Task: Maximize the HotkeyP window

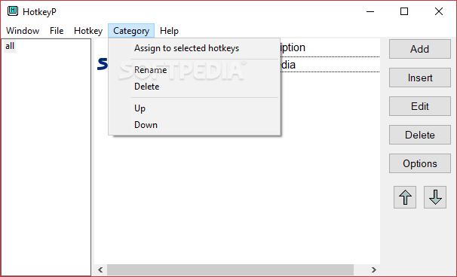Action: (x=404, y=11)
